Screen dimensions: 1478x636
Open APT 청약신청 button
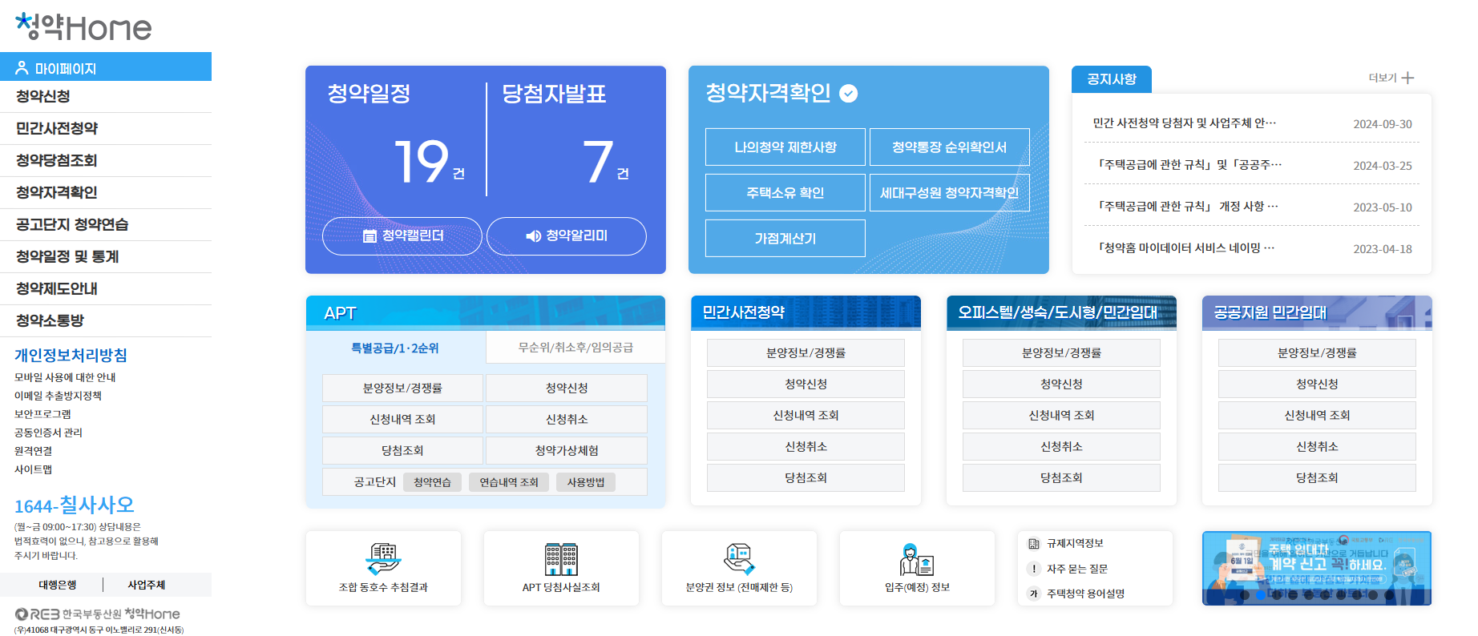tap(567, 388)
